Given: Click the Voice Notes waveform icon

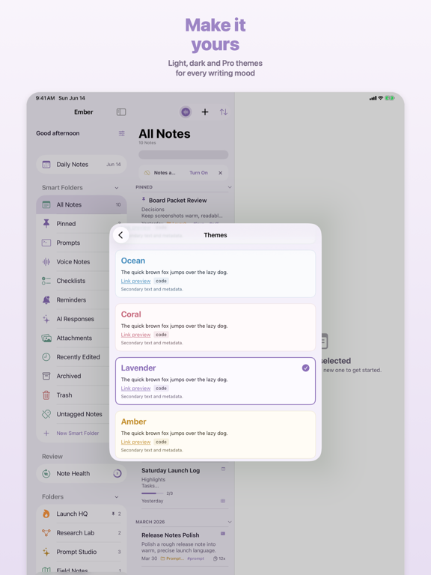Looking at the screenshot, I should (46, 261).
